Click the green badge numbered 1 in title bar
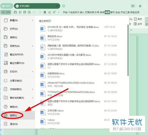 click(133, 6)
